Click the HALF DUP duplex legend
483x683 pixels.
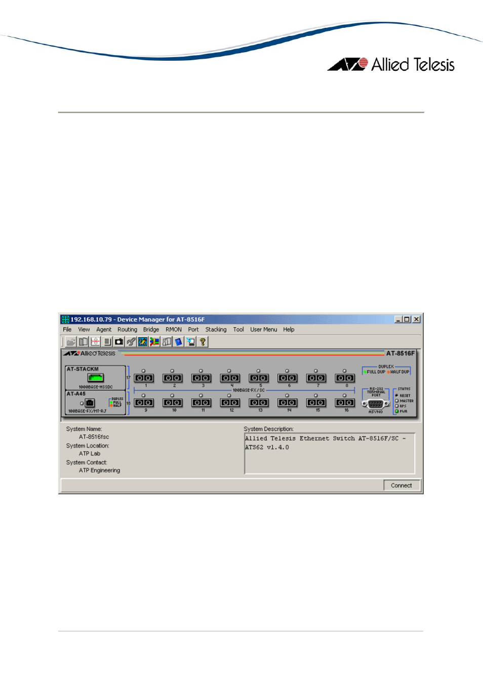pyautogui.click(x=398, y=372)
